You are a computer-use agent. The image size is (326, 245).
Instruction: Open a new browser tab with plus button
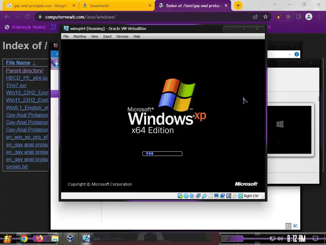(238, 6)
